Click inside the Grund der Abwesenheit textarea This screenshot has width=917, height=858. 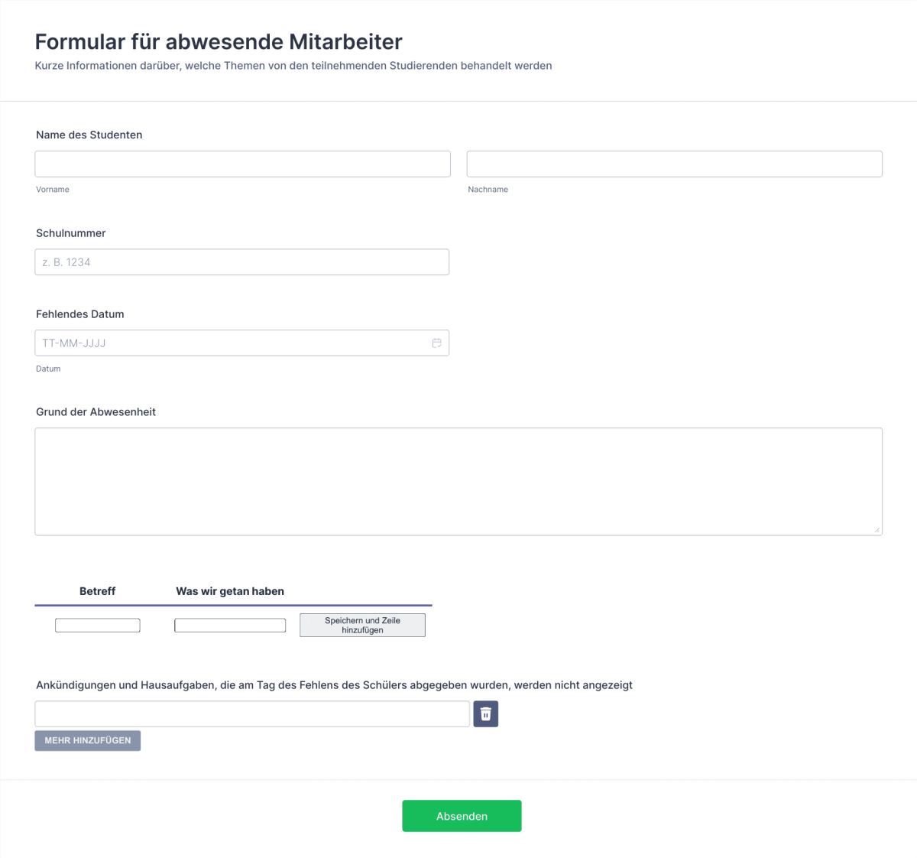458,481
